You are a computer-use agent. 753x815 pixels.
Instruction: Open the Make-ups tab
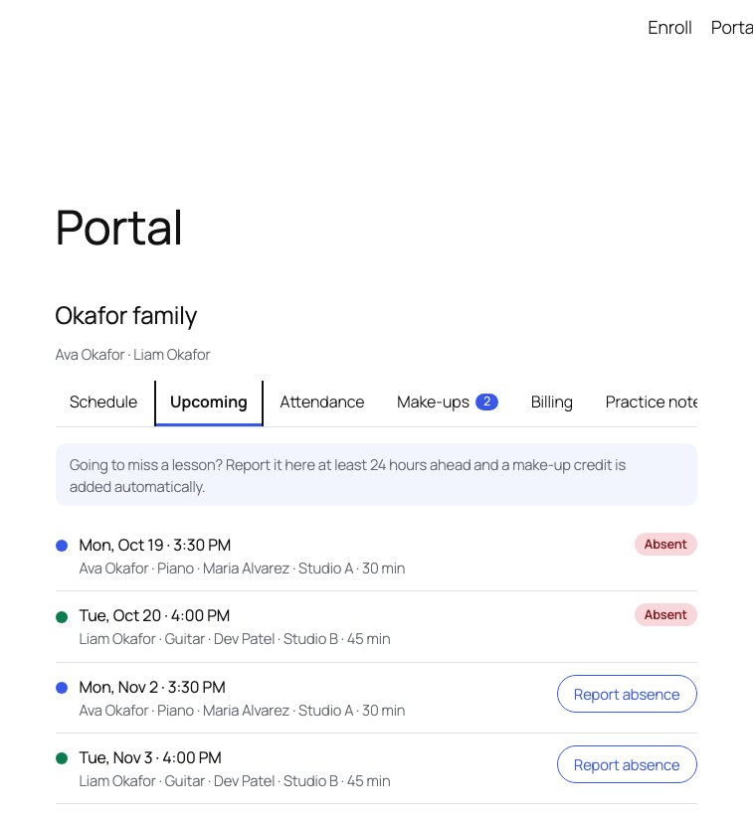(448, 403)
